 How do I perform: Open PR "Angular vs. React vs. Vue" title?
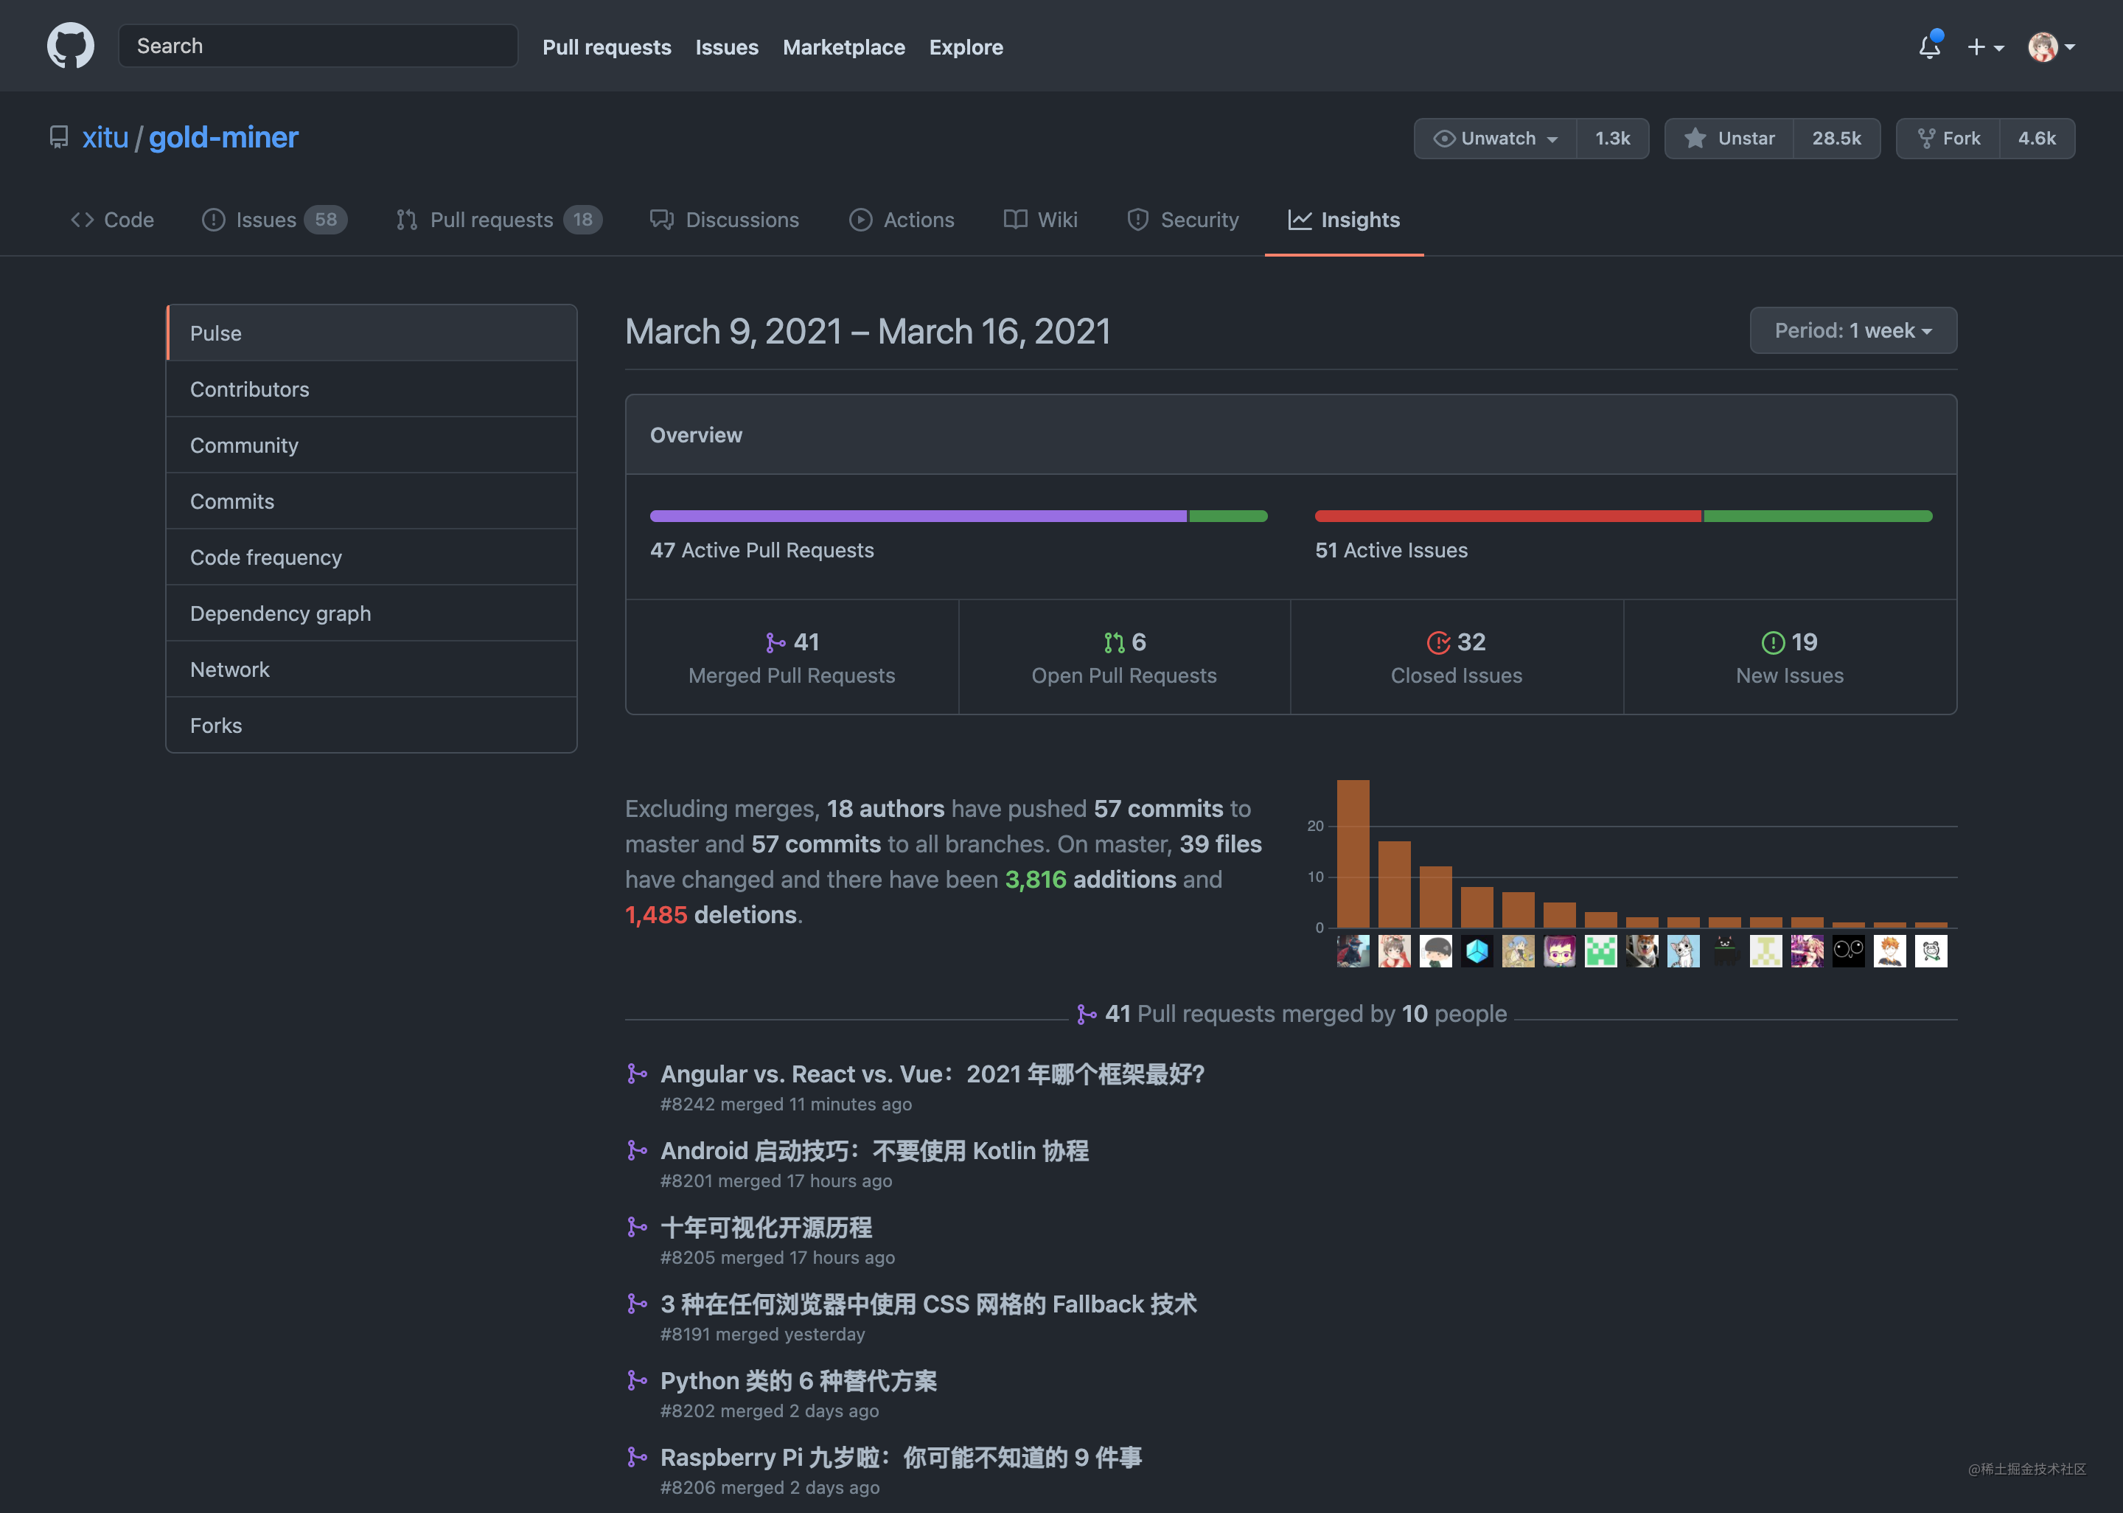tap(932, 1074)
